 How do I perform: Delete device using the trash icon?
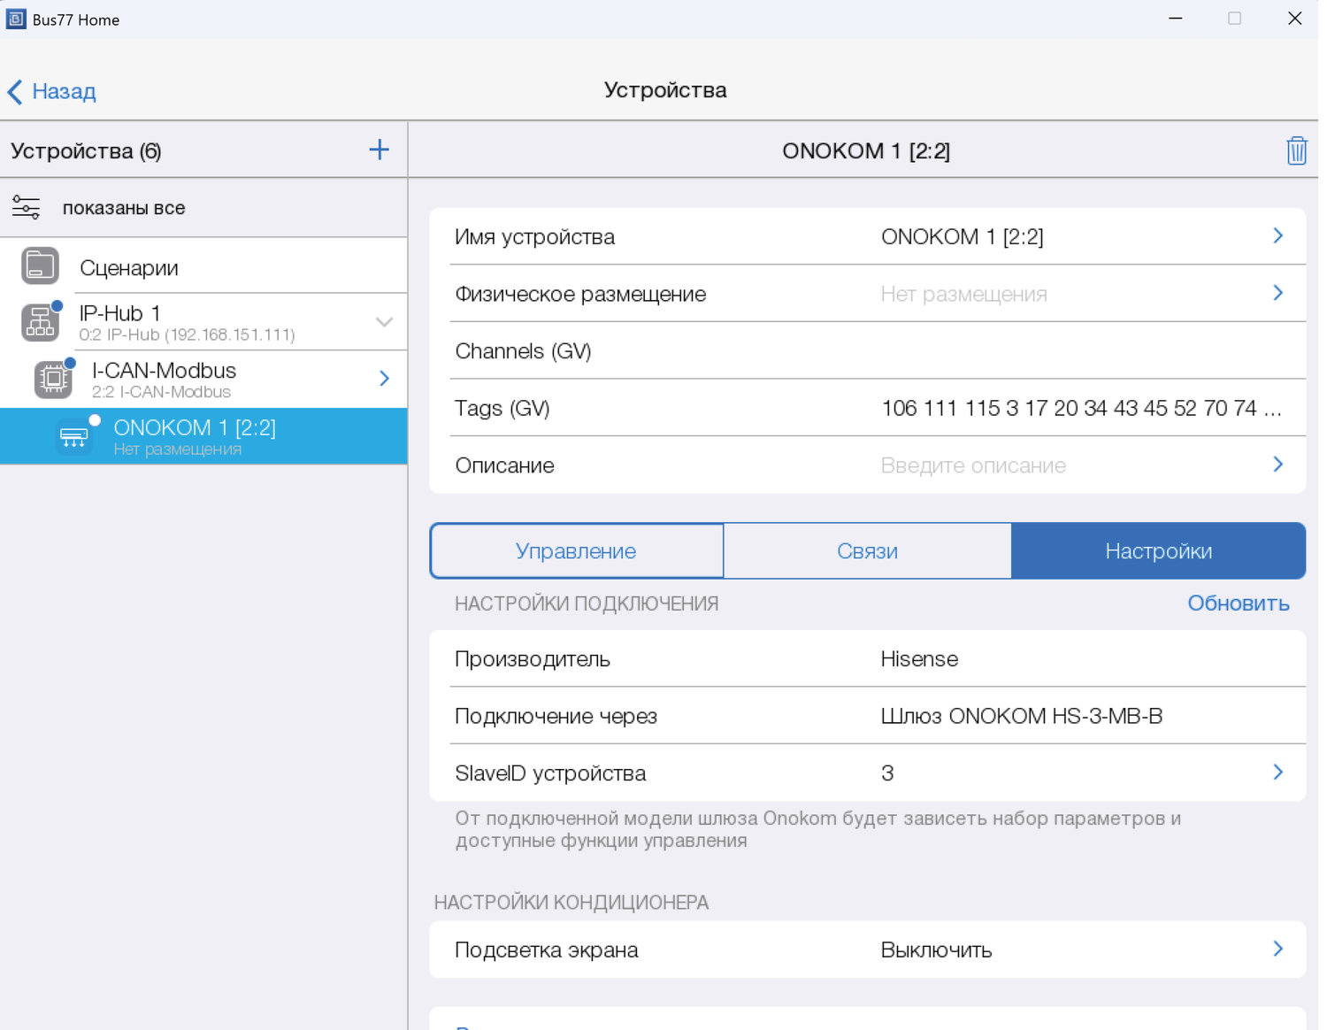click(1296, 150)
